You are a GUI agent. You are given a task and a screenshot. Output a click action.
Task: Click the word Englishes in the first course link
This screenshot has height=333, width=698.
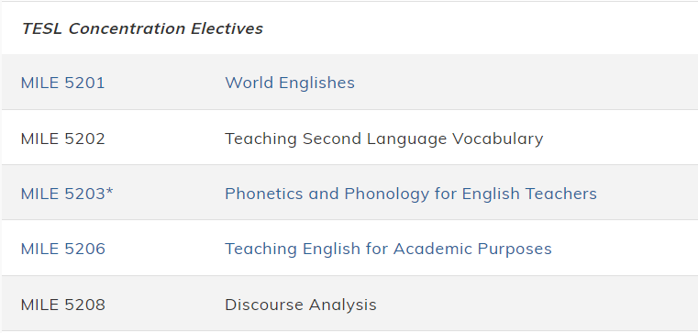pyautogui.click(x=317, y=83)
